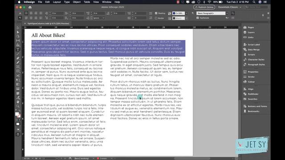This screenshot has height=160, width=285.
Task: Open the shading colour C=100 dropdown
Action: point(187,13)
